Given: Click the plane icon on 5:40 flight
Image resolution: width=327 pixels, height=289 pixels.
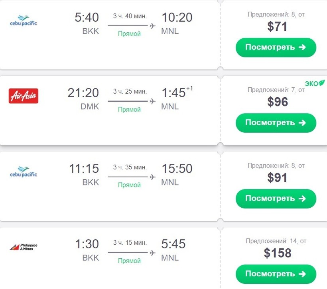Looking at the screenshot, I should click(152, 26).
